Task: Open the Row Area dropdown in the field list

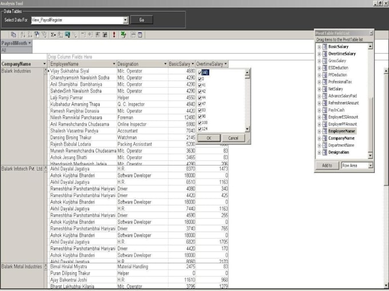Action: click(370, 165)
